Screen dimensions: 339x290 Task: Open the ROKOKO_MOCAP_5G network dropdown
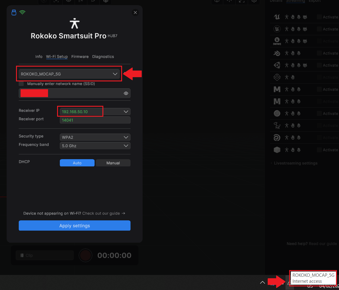[69, 74]
